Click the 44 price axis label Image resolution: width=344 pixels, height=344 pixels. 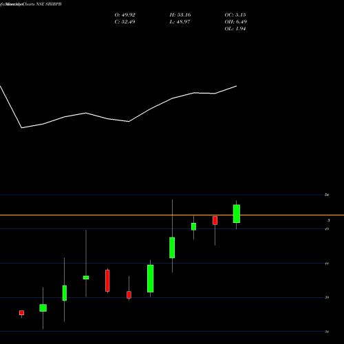point(327,264)
